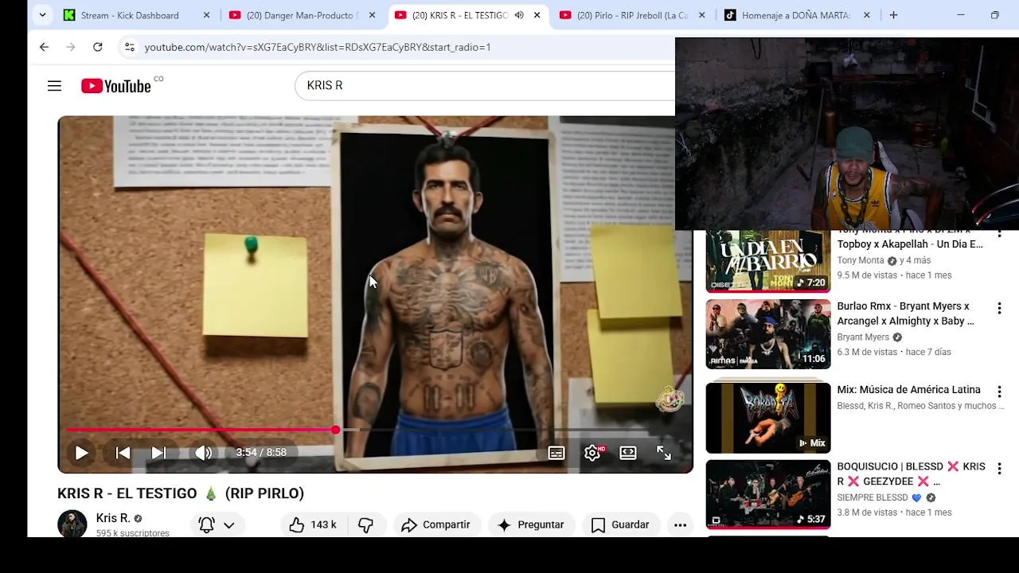This screenshot has height=573, width=1019.
Task: Skip to next video
Action: (x=158, y=453)
